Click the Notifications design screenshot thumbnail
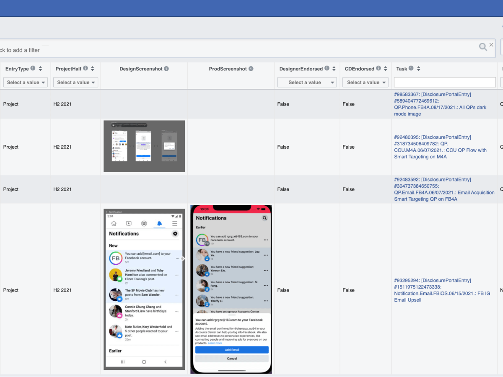503x377 pixels. (x=144, y=290)
